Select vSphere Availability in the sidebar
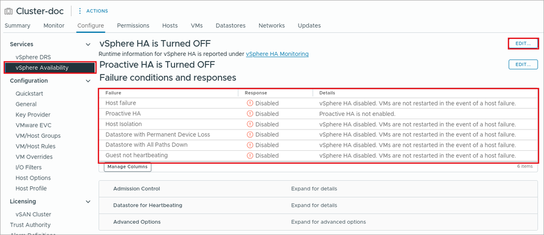The width and height of the screenshot is (544, 235). (50, 68)
